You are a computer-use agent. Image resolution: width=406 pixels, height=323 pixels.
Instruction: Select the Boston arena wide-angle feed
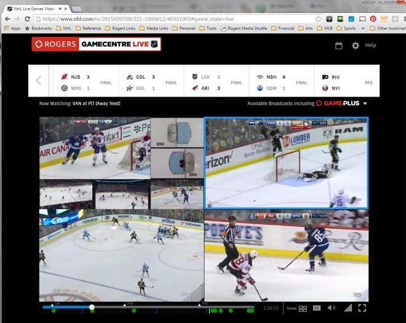pos(121,255)
